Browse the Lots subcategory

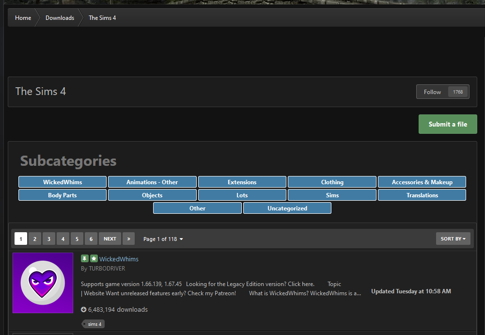point(242,195)
